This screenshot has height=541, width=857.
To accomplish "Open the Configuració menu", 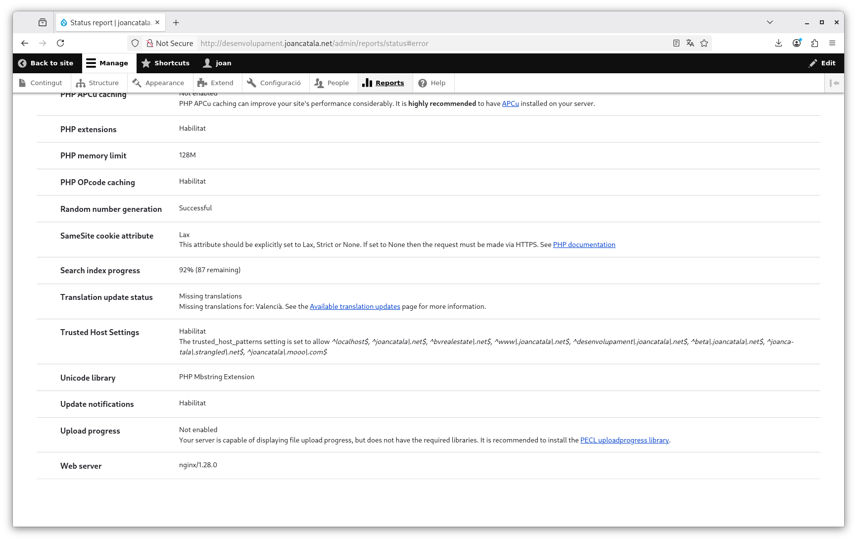I will click(275, 83).
